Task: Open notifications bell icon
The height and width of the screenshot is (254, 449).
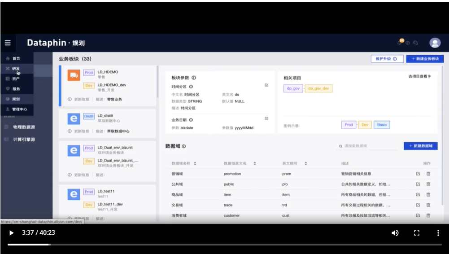Action: (400, 42)
